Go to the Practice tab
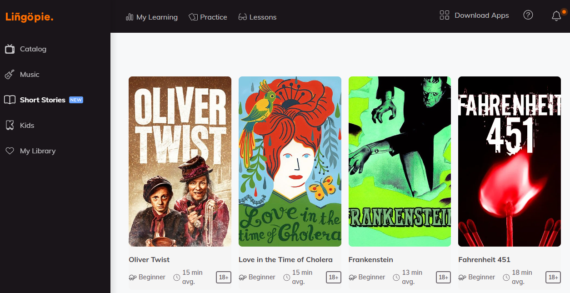Screen dimensions: 570x293 208,17
